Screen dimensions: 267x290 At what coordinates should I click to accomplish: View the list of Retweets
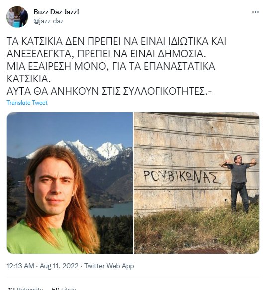25,288
